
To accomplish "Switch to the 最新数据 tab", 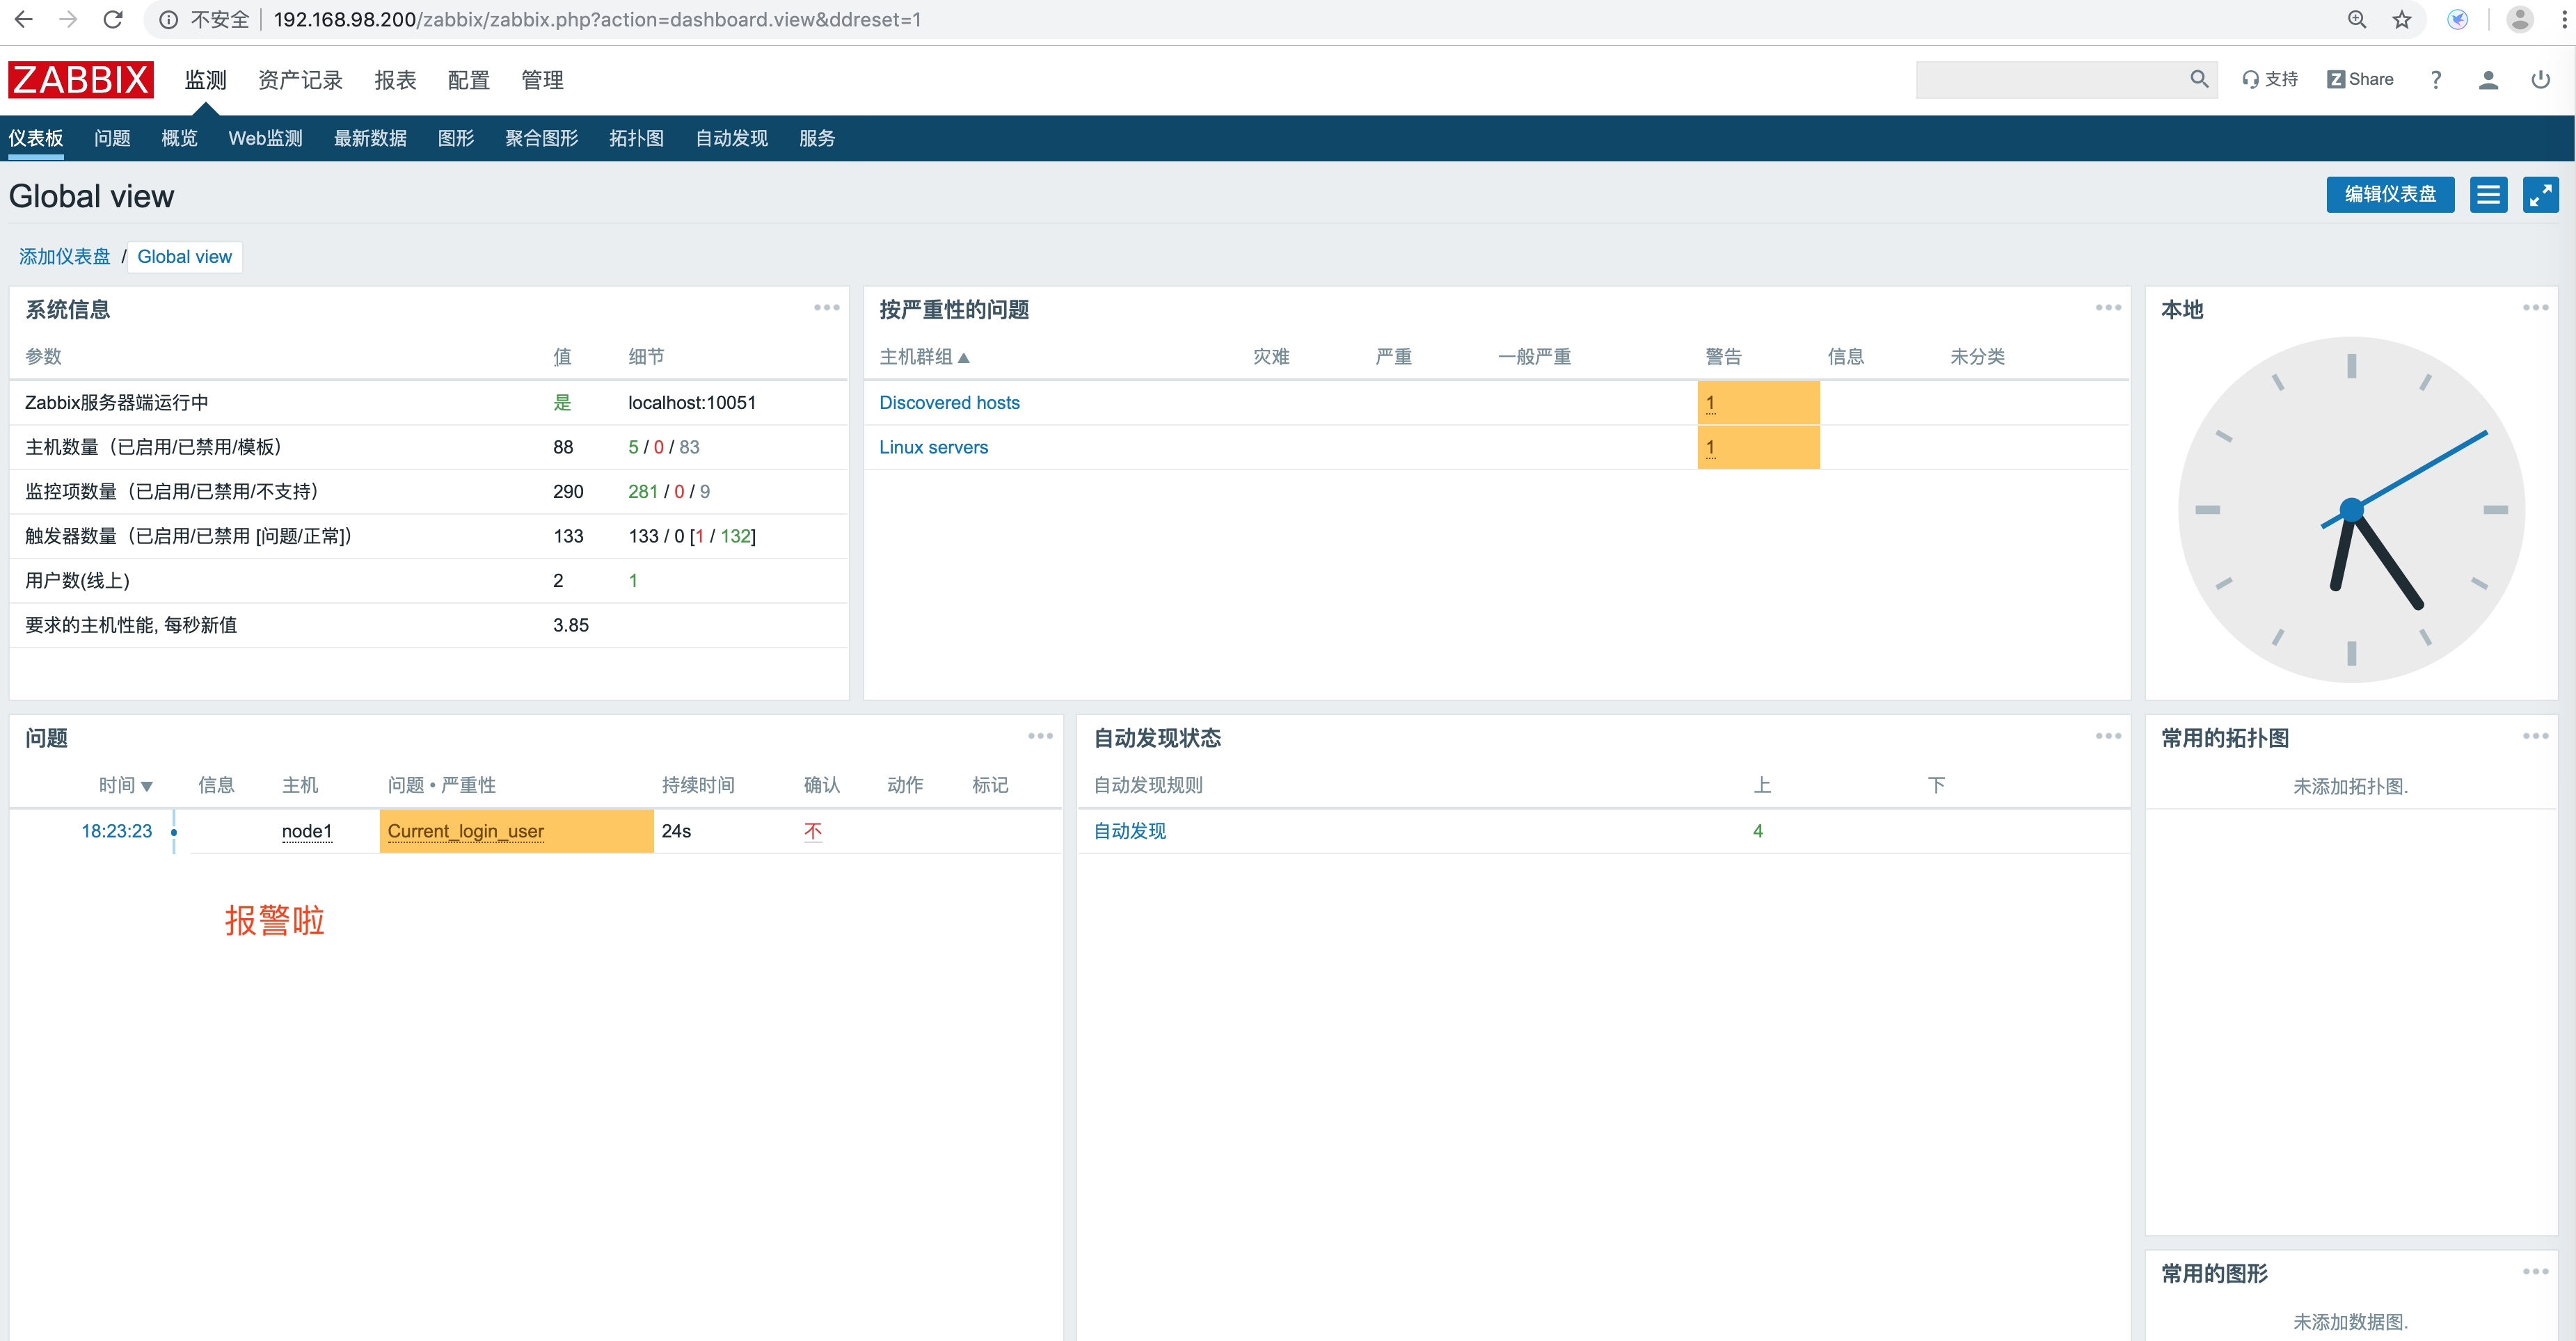I will pos(370,139).
